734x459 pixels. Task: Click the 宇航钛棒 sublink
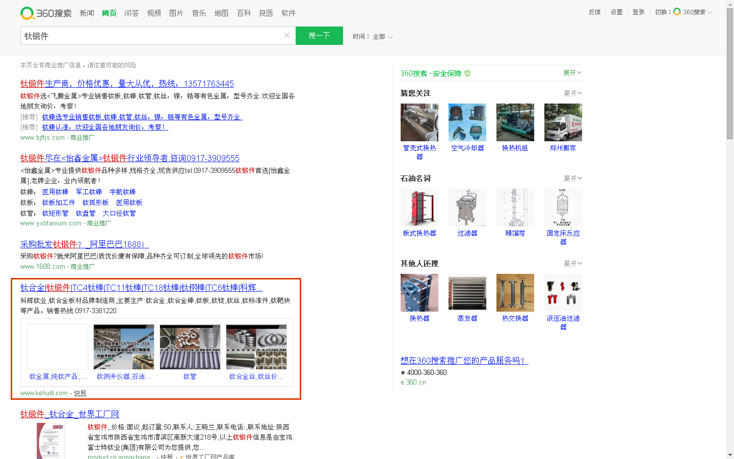click(122, 192)
